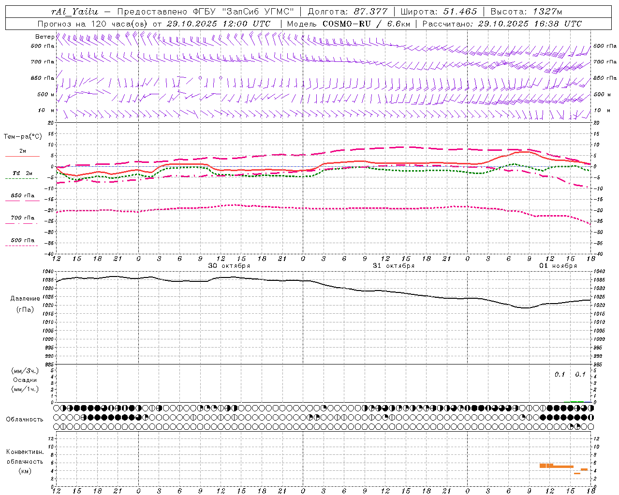Select the text 'Предоставлено ФГБУ "ЗапСиб УГМС"'

coord(206,12)
